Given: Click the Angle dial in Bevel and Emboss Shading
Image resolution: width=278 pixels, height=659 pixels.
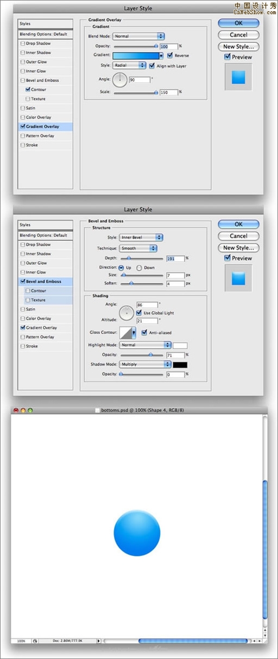Looking at the screenshot, I should click(x=127, y=313).
